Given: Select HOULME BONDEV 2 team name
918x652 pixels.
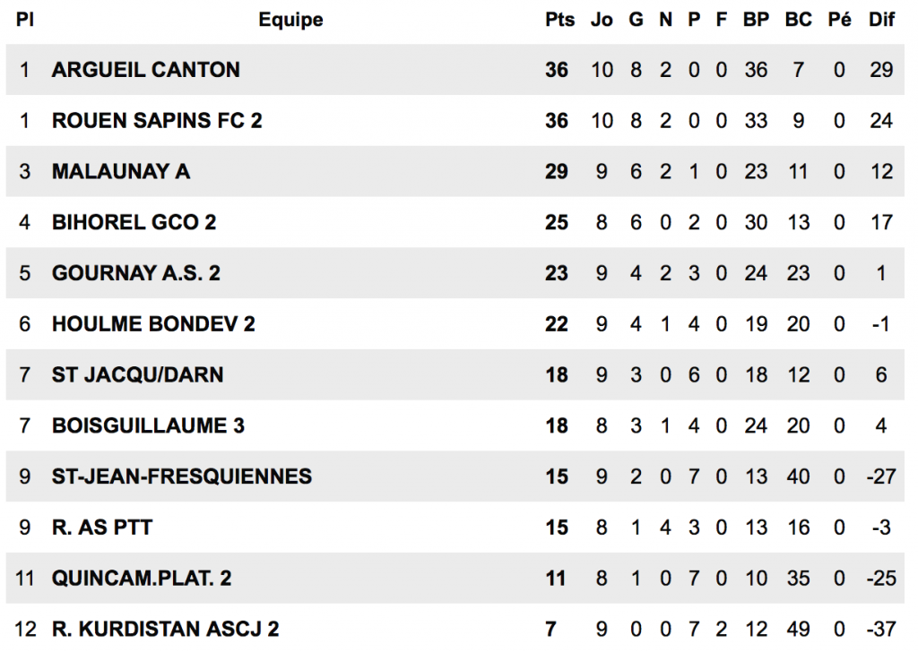Looking at the screenshot, I should tap(153, 324).
